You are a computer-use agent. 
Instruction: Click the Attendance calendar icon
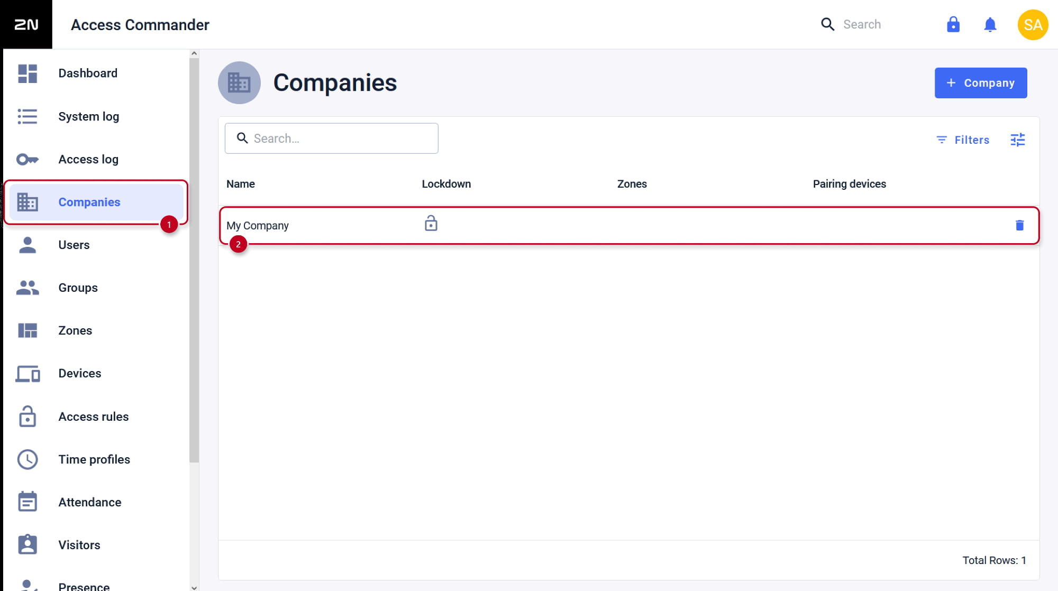28,502
